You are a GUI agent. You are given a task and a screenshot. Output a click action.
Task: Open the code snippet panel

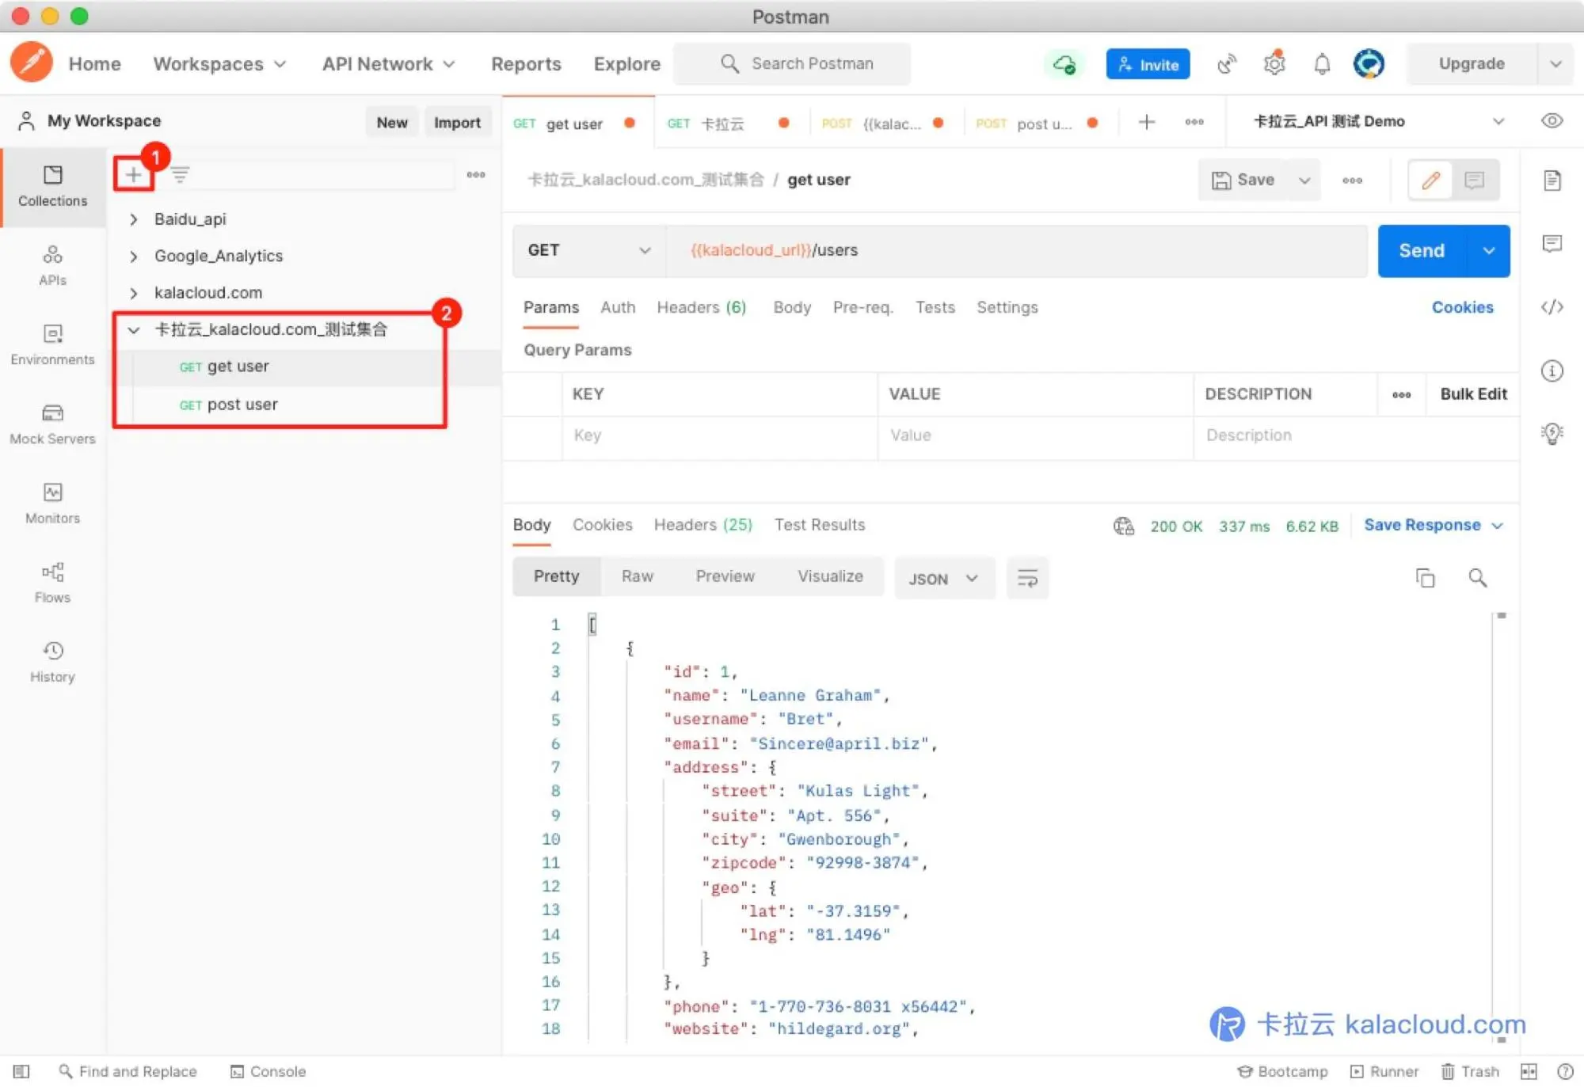(x=1552, y=306)
